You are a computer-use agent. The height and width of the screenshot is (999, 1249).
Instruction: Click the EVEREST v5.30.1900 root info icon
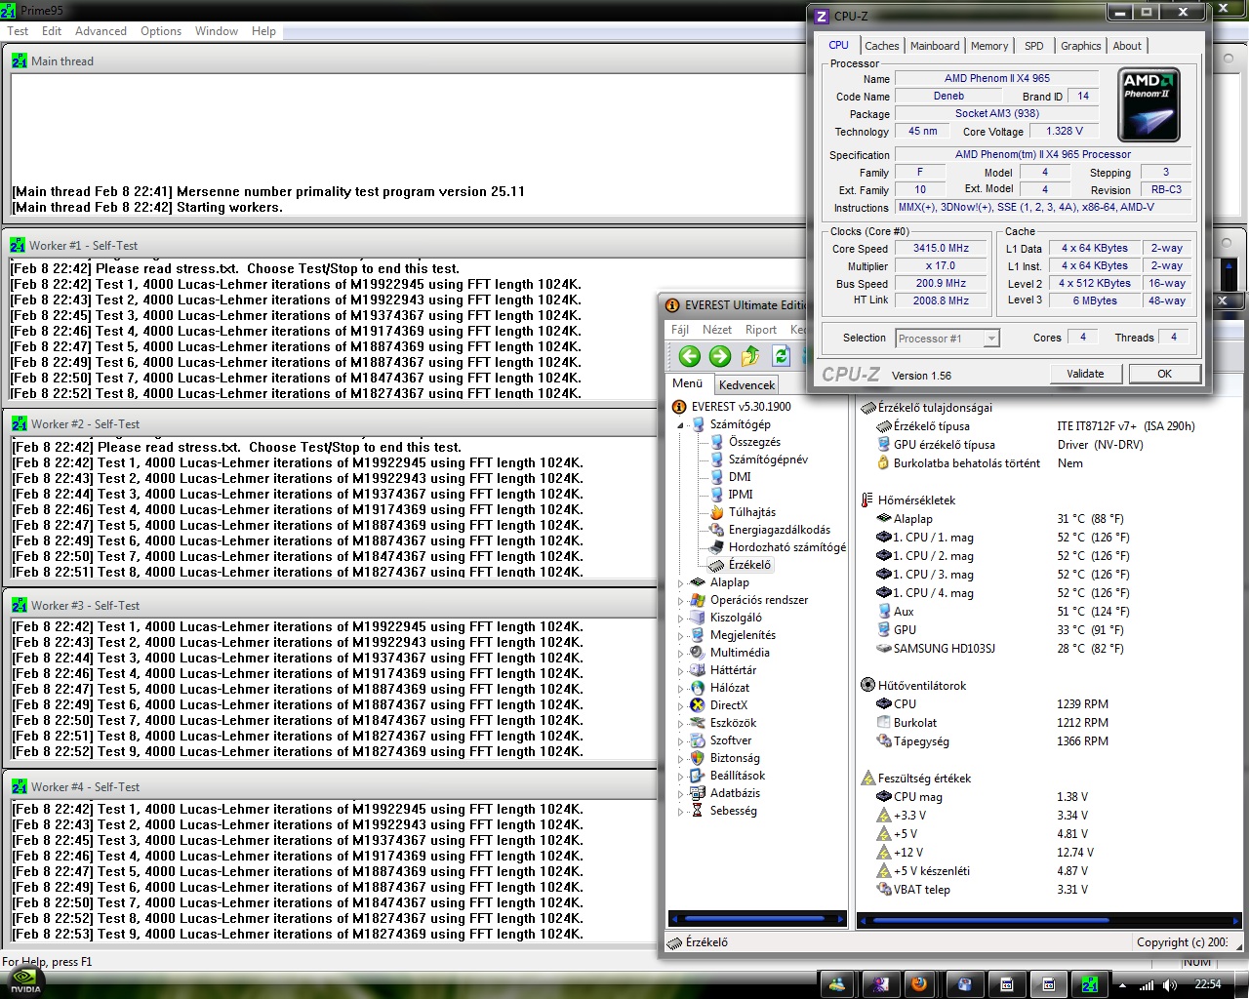coord(679,407)
